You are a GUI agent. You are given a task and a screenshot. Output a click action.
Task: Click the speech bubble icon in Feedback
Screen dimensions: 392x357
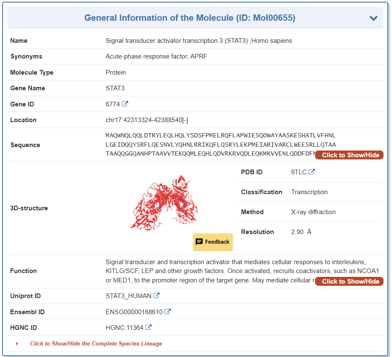click(199, 242)
